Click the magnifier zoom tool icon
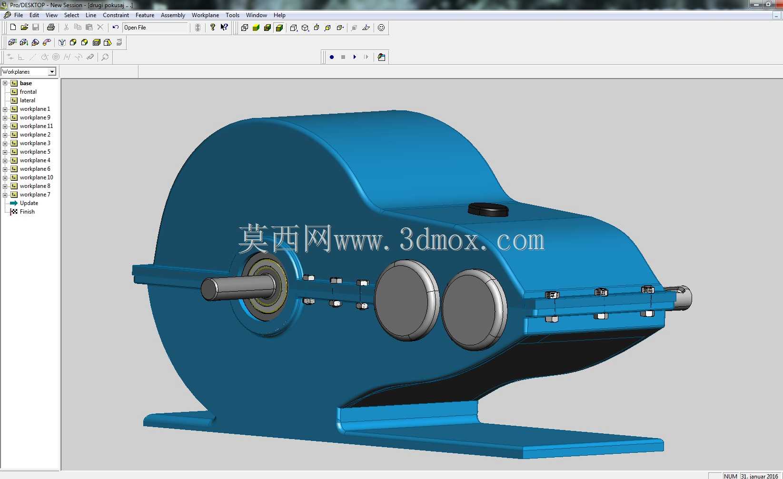The image size is (783, 479). coord(105,57)
